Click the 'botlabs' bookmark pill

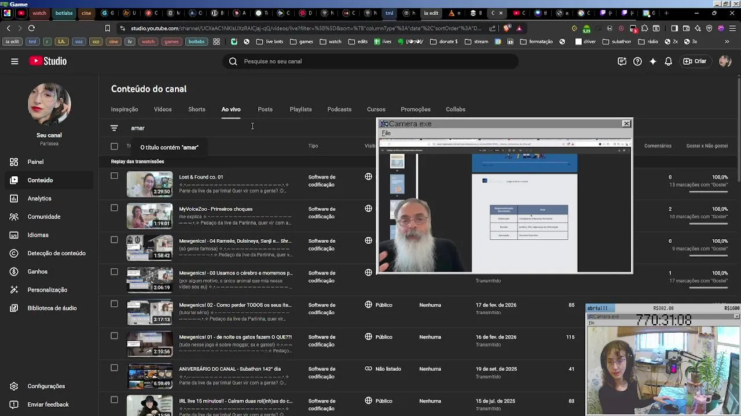[x=196, y=42]
